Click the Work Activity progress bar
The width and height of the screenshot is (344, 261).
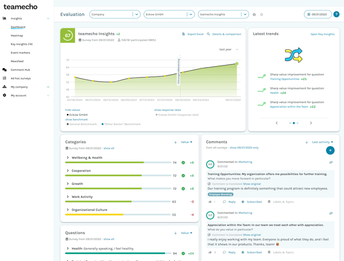118,201
